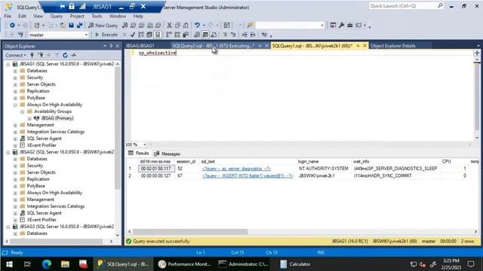This screenshot has height=271, width=483.
Task: Switch output to Results to Grid
Action: point(205,35)
